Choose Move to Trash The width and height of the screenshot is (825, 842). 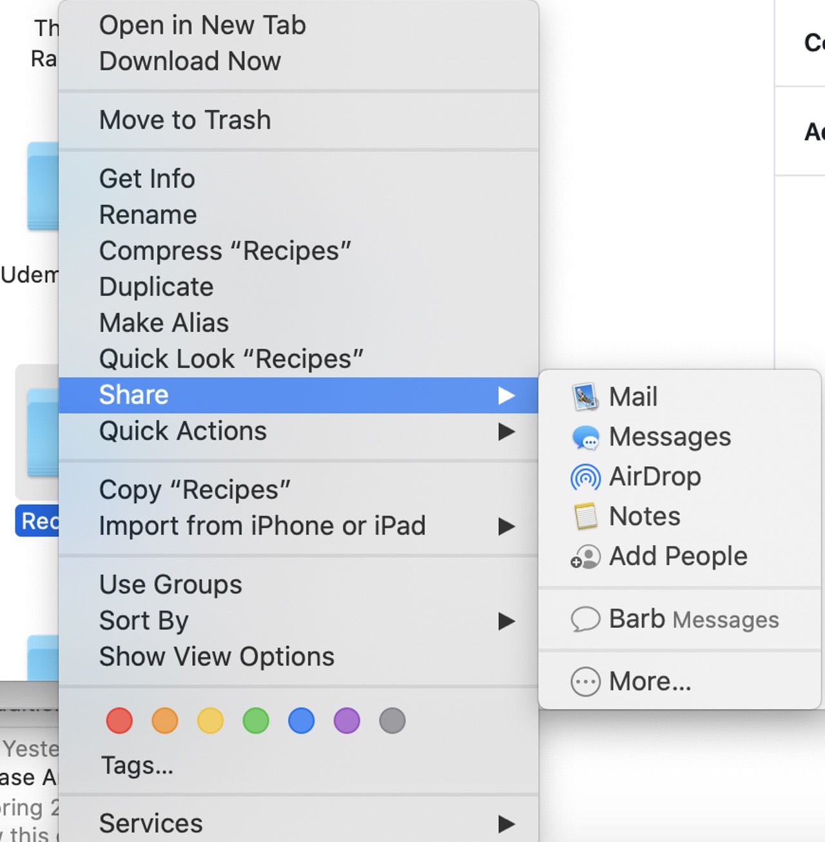185,120
